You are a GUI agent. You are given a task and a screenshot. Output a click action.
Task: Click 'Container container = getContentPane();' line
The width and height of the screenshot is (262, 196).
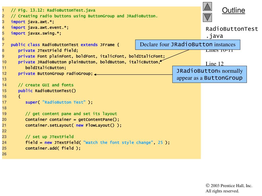click(72, 119)
